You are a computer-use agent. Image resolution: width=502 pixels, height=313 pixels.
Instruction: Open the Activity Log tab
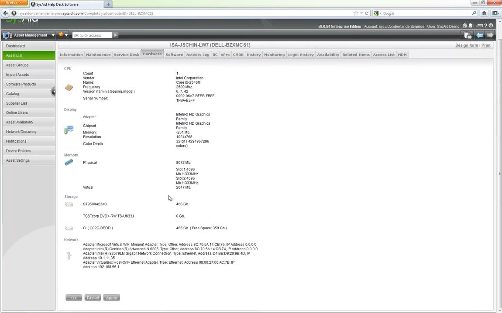198,54
